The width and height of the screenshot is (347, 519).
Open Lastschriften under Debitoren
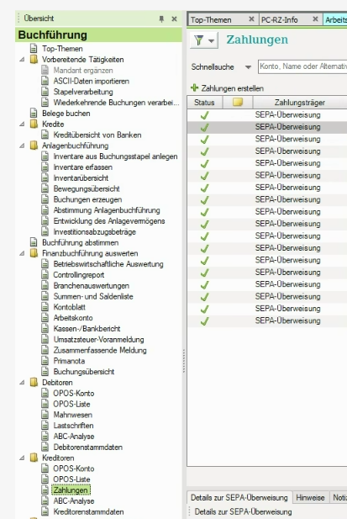(73, 426)
